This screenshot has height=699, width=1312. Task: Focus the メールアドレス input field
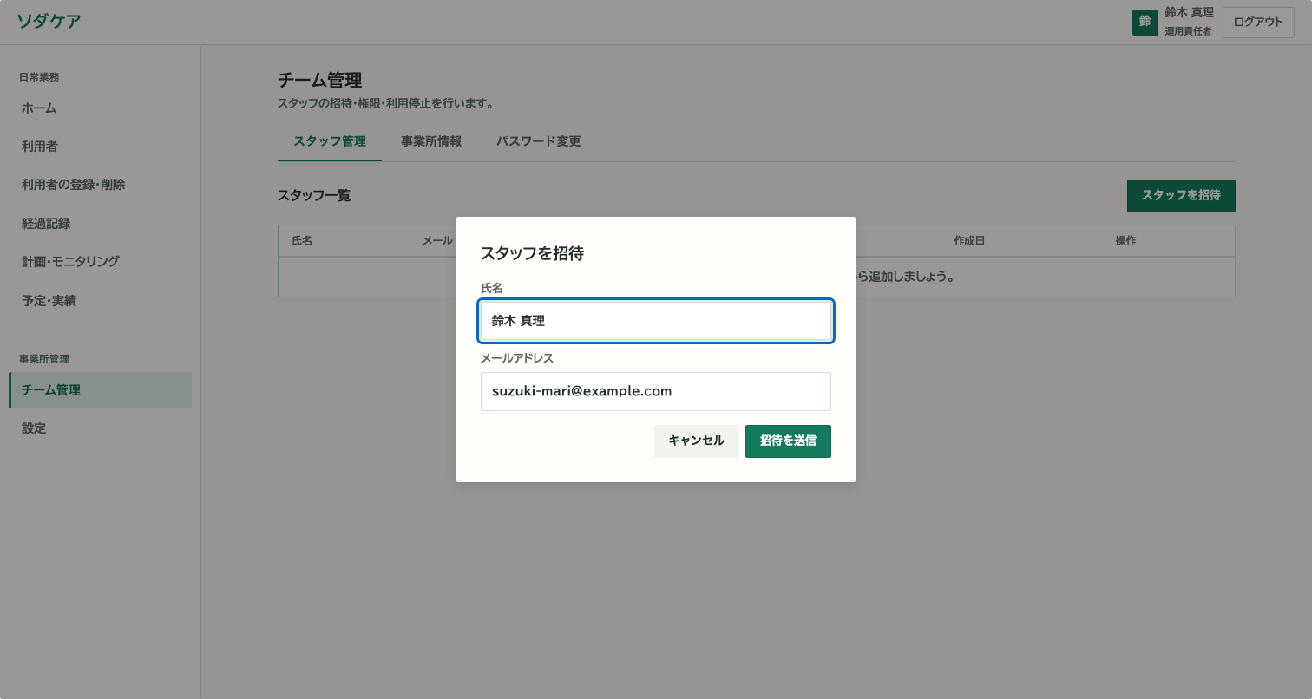[x=656, y=391]
